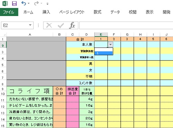Screen dimensions: 173x128
Task: Click the Cancel X icon in formula bar
Action: tap(49, 25)
